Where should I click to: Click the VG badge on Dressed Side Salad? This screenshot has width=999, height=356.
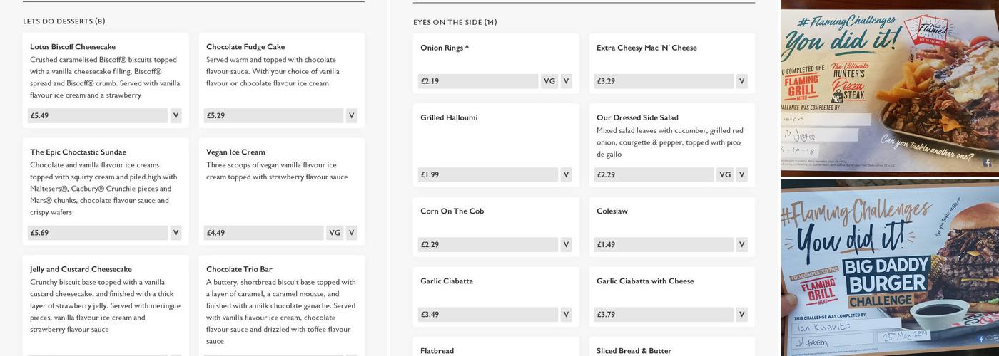pyautogui.click(x=725, y=174)
